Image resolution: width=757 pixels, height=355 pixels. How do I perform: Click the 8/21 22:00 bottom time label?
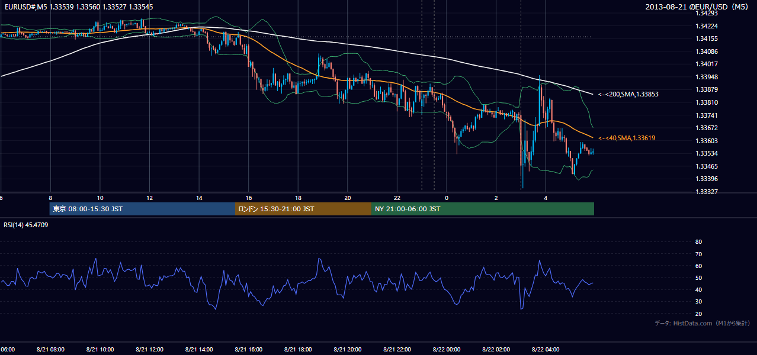[x=397, y=350]
